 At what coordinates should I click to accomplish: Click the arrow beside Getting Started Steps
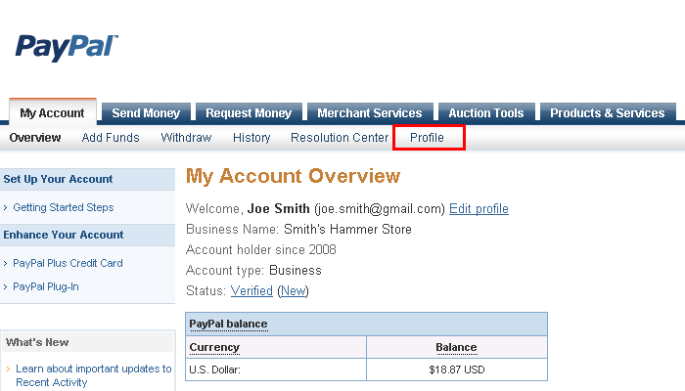(5, 207)
